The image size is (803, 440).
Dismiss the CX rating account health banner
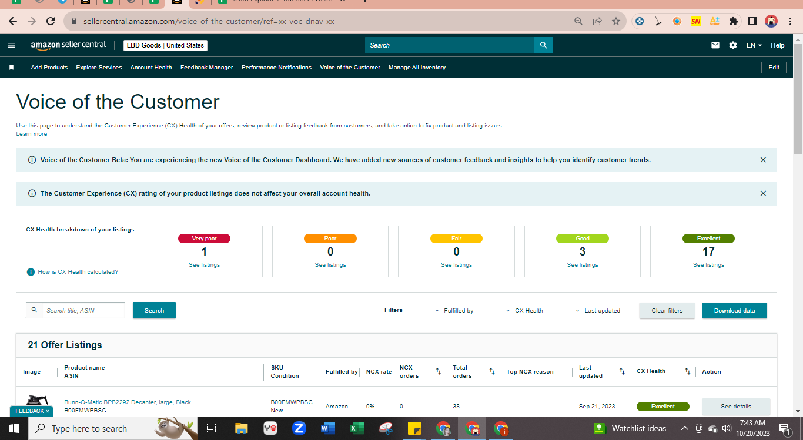[x=763, y=193]
